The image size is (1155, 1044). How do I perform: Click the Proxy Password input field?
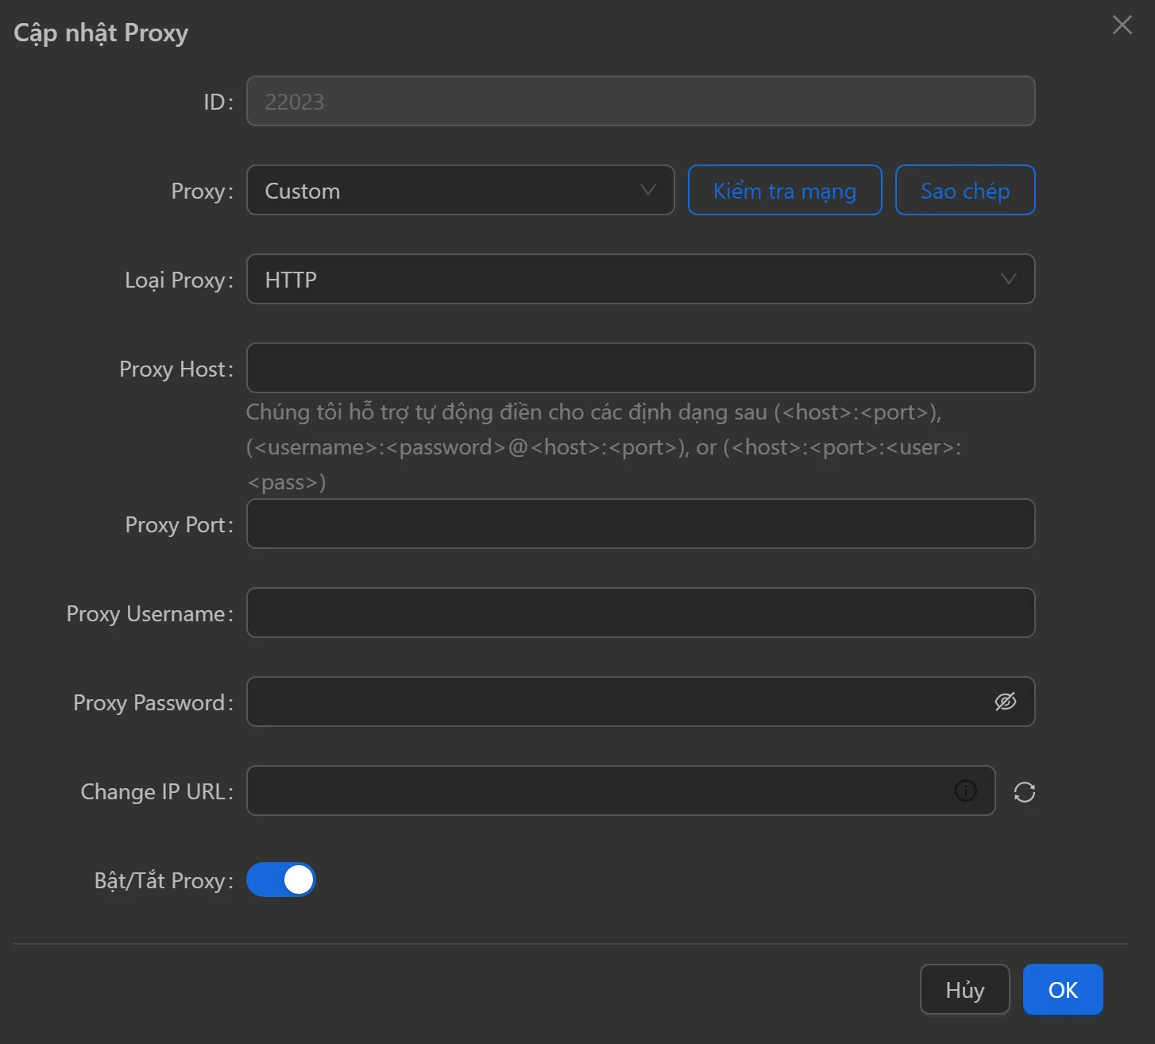(612, 702)
